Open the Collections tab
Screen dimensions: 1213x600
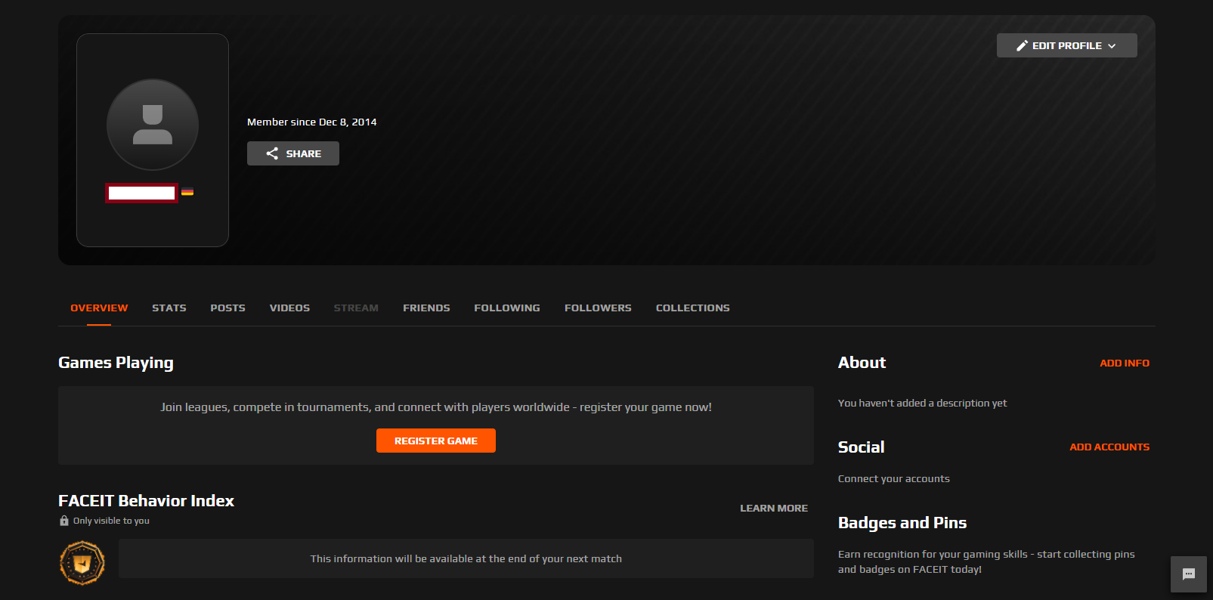693,308
